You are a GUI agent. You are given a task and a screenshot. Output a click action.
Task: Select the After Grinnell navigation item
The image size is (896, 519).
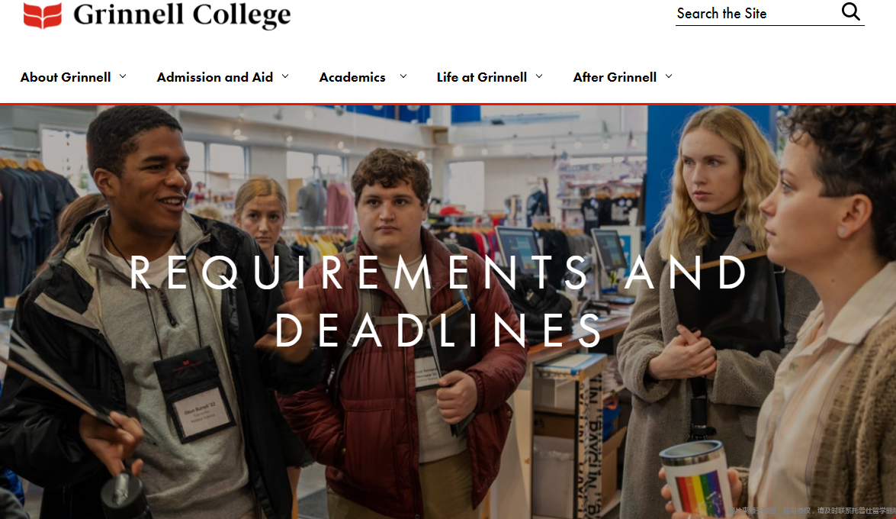pyautogui.click(x=615, y=77)
